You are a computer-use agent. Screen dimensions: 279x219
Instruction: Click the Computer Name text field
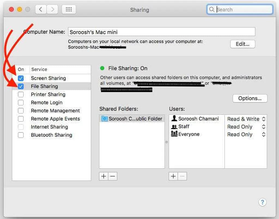pos(161,32)
